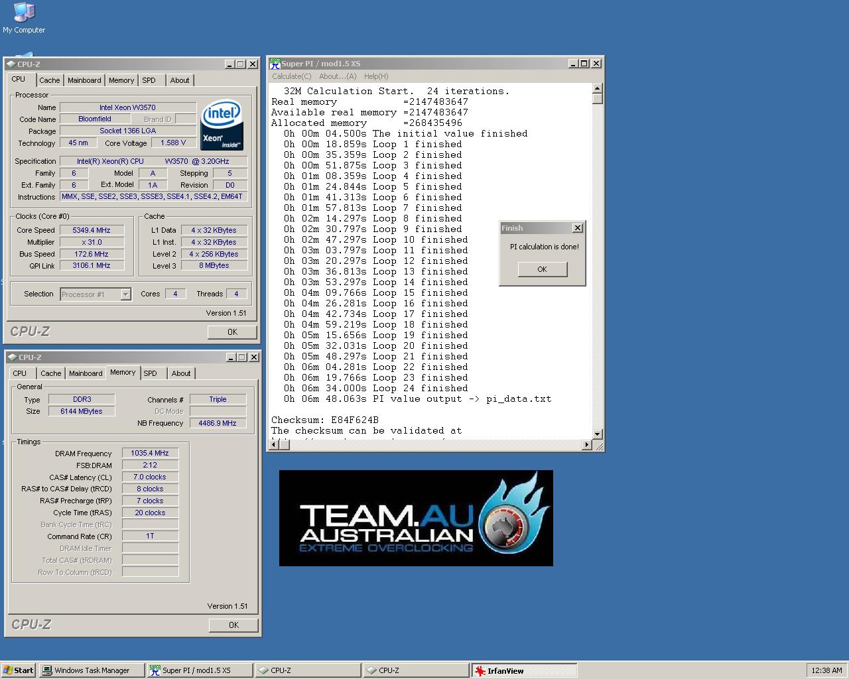Screen dimensions: 849x679
Task: Click the bottom CPU-Z window title icon
Action: pyautogui.click(x=13, y=357)
